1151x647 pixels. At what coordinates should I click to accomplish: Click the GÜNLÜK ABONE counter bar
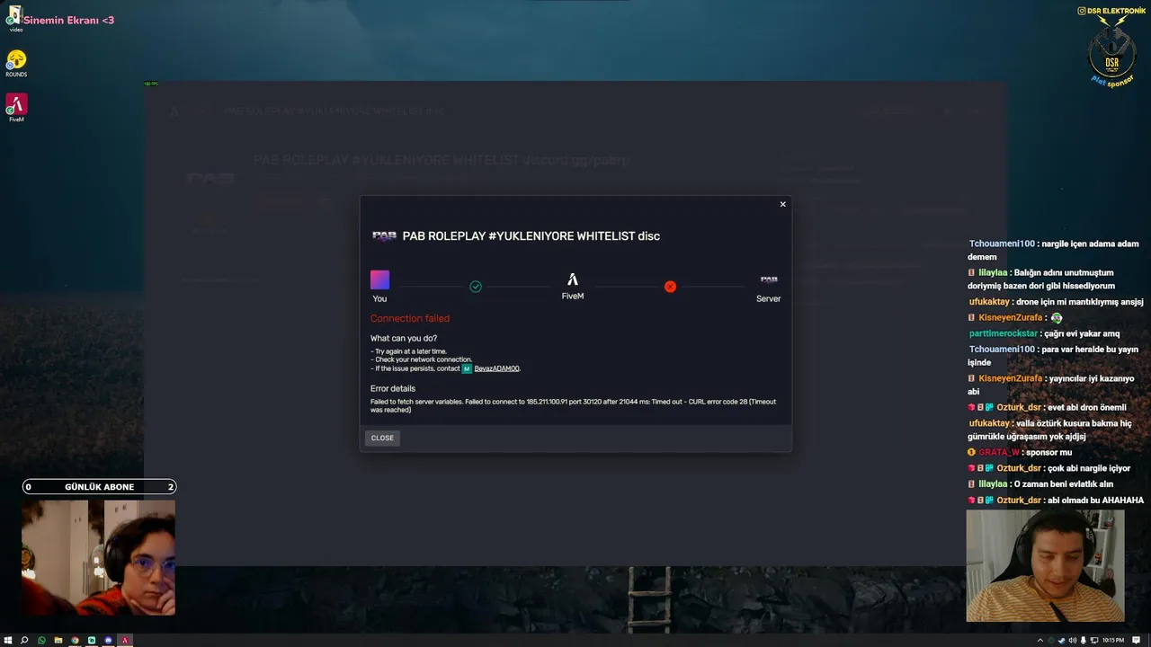click(x=99, y=487)
